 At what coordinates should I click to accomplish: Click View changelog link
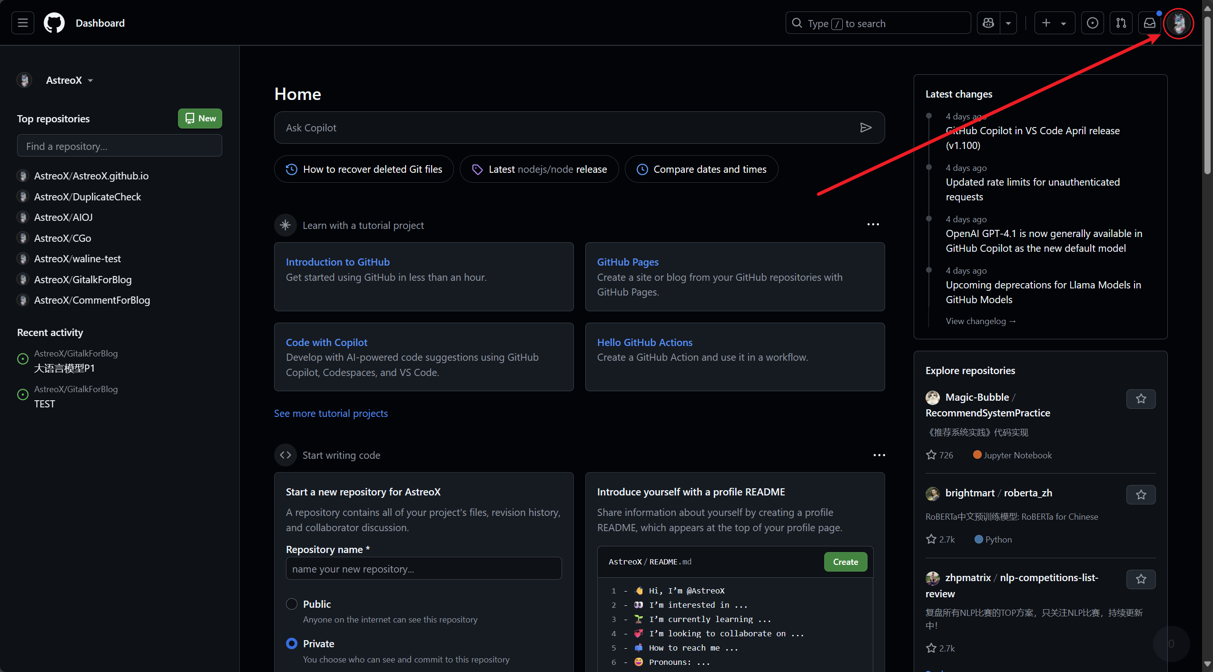(980, 321)
